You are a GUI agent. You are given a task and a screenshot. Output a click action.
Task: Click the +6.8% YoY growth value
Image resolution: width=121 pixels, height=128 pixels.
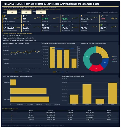tap(65, 19)
